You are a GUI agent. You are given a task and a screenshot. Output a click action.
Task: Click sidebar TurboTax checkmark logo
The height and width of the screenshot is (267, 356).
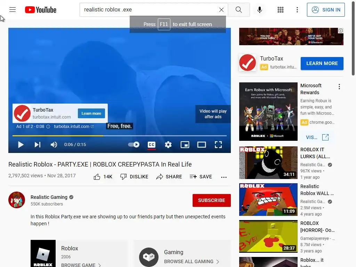248,63
